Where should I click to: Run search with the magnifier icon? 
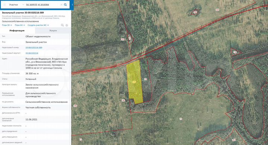66,5
